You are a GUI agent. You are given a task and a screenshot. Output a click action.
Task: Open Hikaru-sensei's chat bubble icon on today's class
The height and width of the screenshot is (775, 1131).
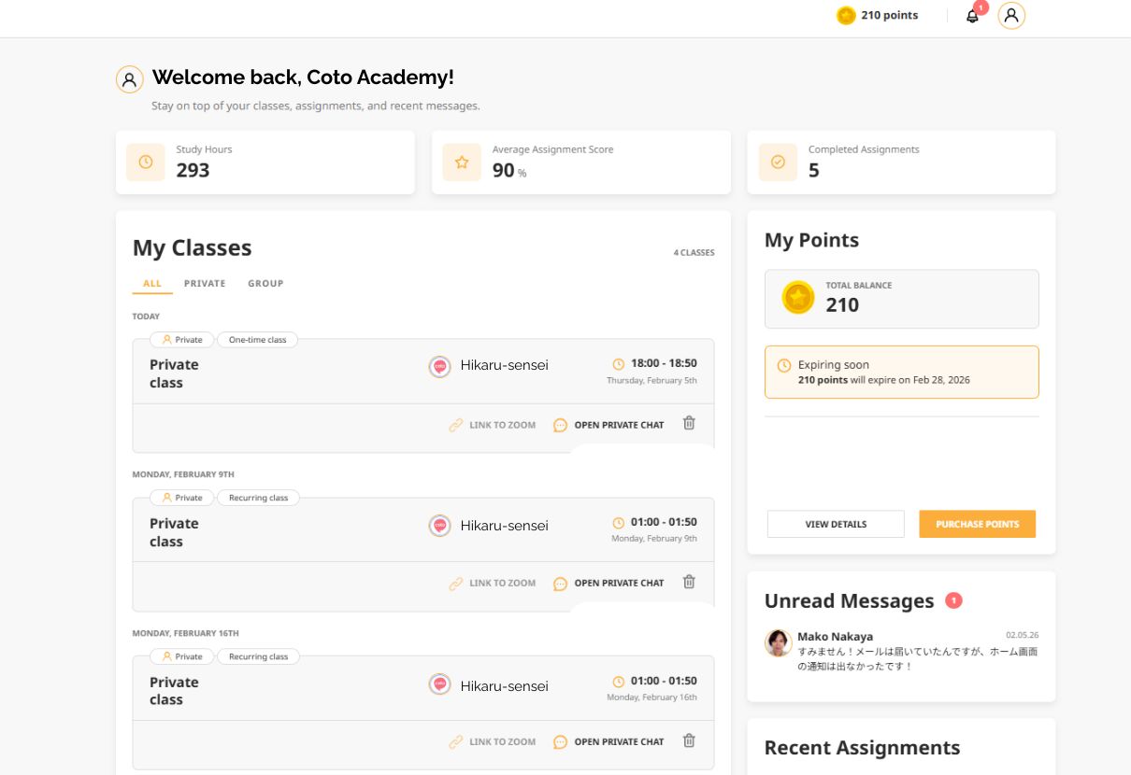(560, 425)
